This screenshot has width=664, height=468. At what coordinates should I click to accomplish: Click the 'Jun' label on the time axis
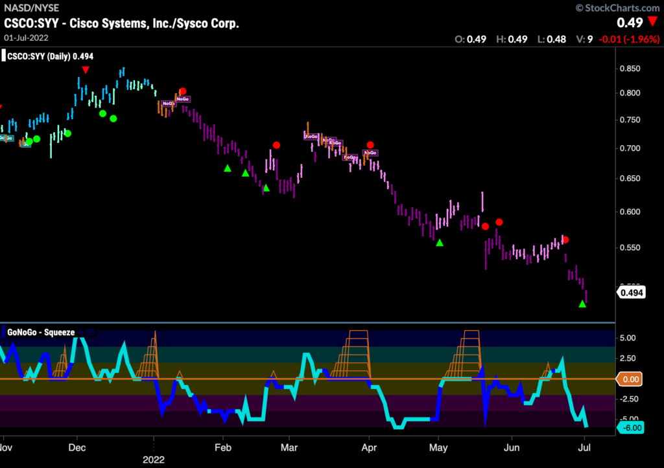[x=512, y=447]
